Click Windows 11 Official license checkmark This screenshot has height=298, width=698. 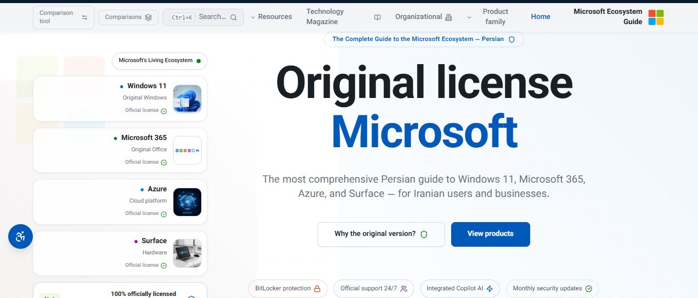(164, 111)
